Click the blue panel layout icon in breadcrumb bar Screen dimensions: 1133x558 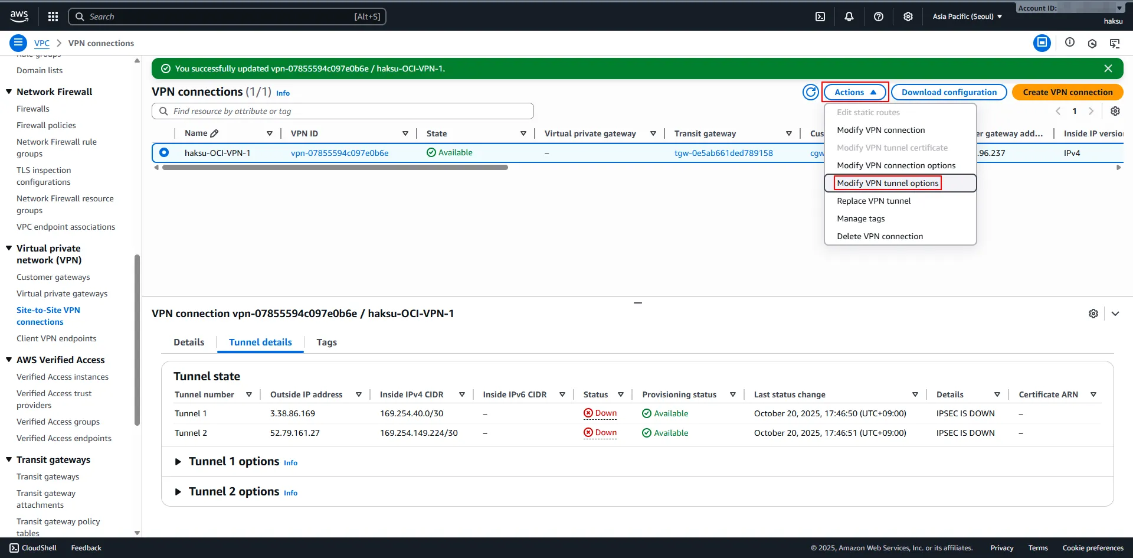coord(1042,43)
